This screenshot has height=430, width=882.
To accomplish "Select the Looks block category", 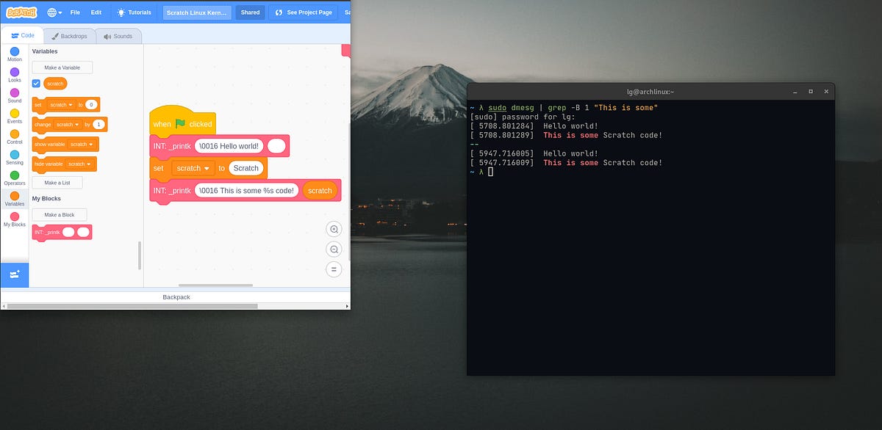I will pyautogui.click(x=15, y=73).
